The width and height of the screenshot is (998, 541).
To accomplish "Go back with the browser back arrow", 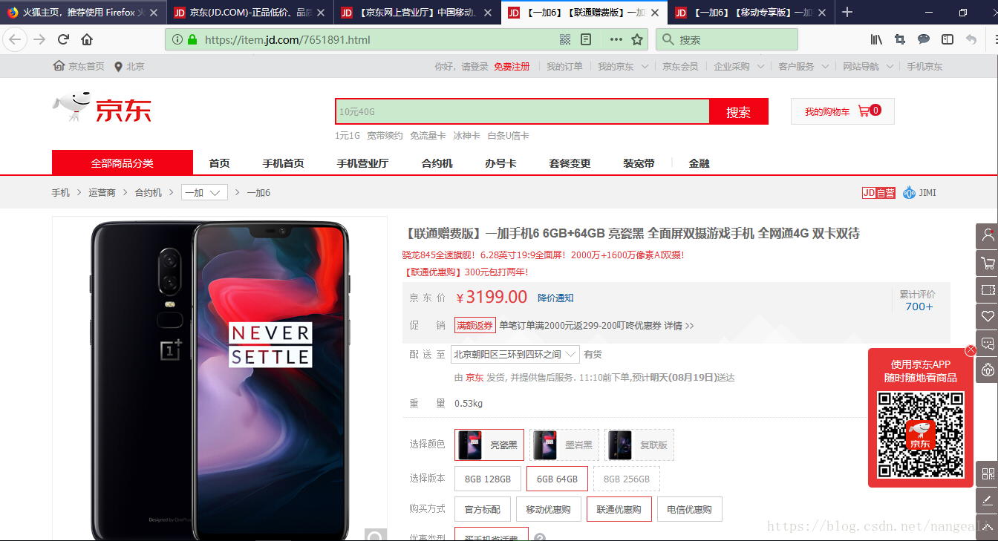I will [x=15, y=39].
